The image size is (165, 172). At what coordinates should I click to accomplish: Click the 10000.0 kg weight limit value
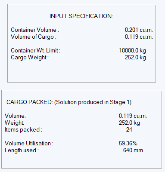click(132, 51)
